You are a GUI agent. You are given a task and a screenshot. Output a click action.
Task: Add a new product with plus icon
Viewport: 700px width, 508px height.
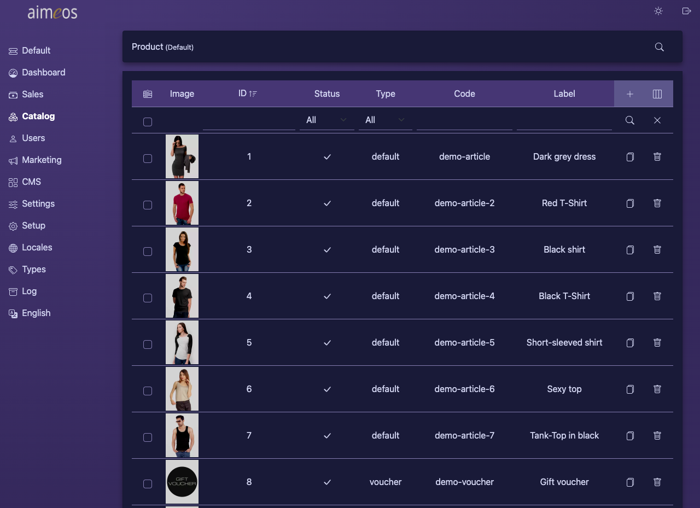click(630, 94)
